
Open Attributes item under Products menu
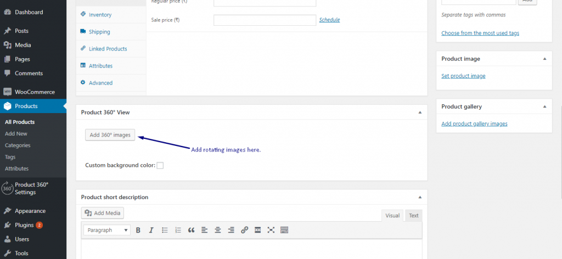16,168
